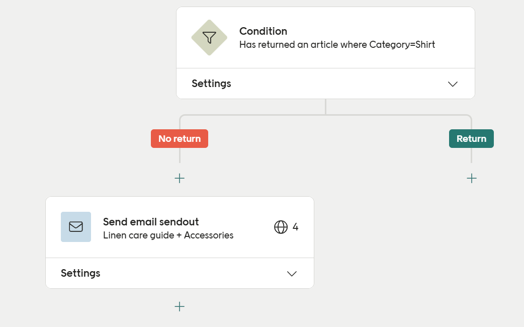
Task: Open Settings label on Condition card
Action: tap(211, 84)
